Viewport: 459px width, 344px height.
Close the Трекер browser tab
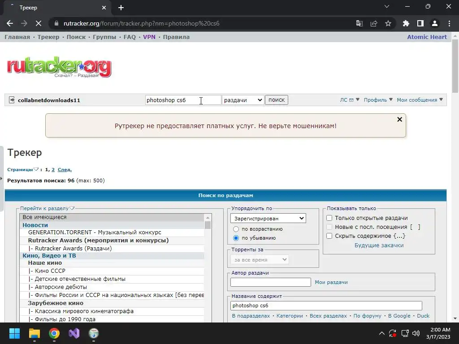[x=104, y=8]
